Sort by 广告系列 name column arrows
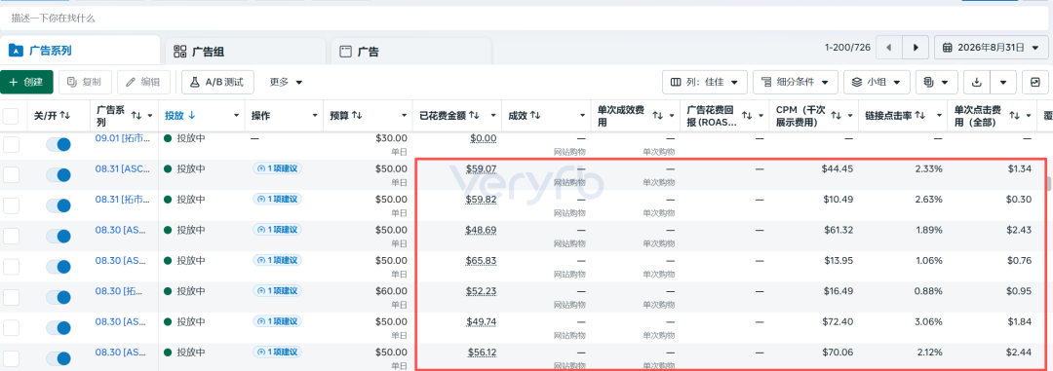Viewport: 1053px width, 371px height. click(136, 116)
